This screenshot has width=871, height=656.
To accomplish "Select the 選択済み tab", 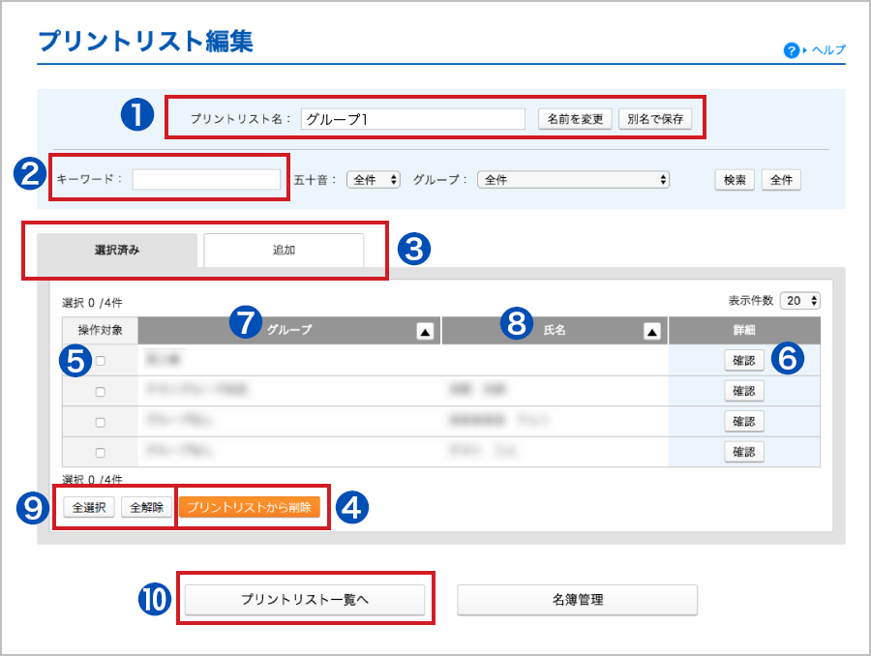I will pos(121,247).
